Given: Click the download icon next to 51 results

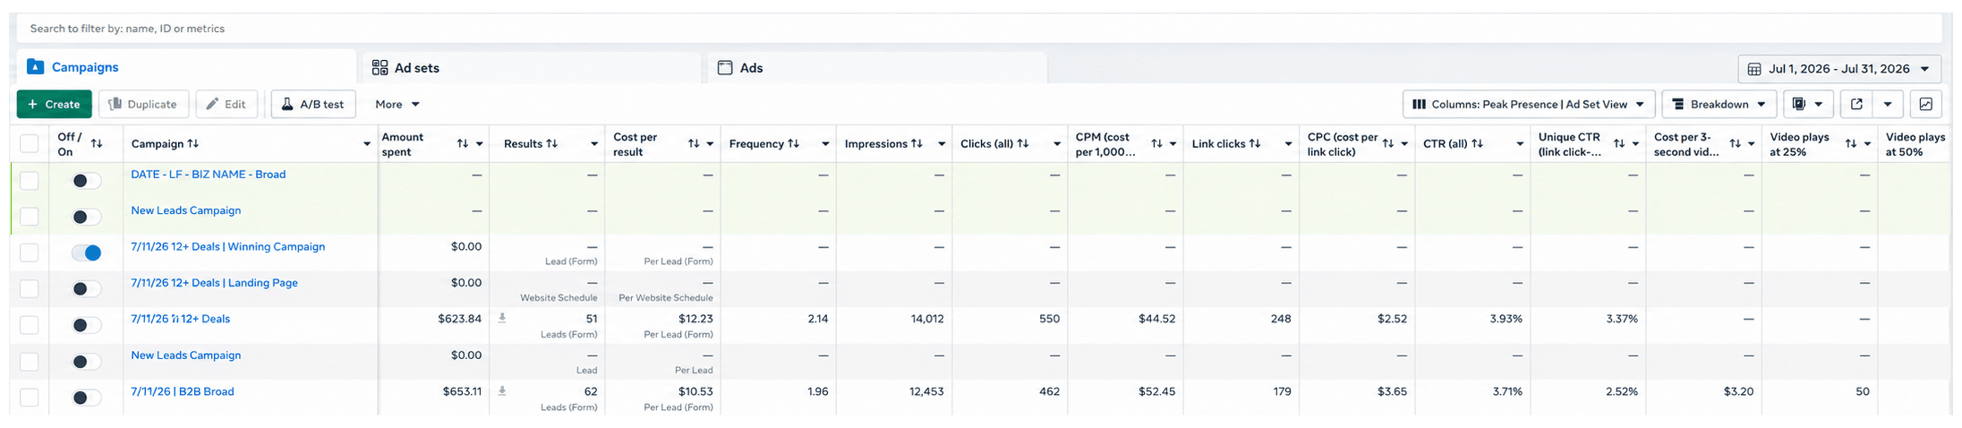Looking at the screenshot, I should pos(502,318).
